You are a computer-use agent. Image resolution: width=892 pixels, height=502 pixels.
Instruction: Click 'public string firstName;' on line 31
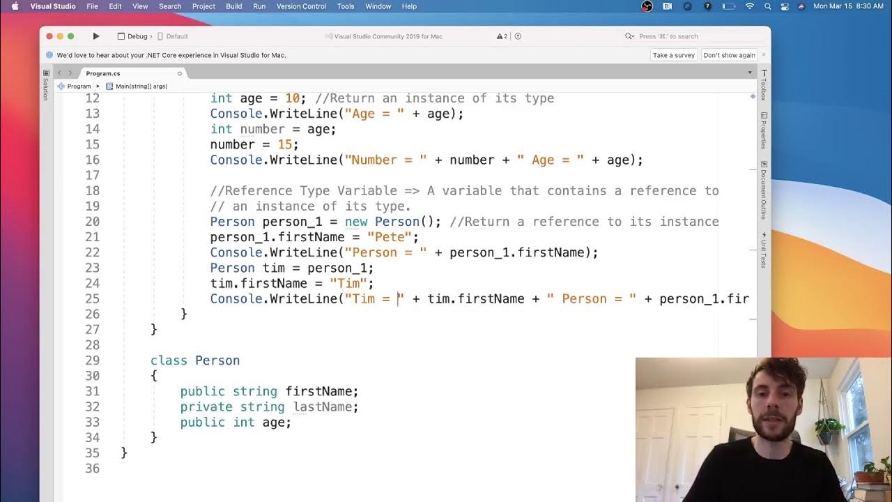[269, 391]
